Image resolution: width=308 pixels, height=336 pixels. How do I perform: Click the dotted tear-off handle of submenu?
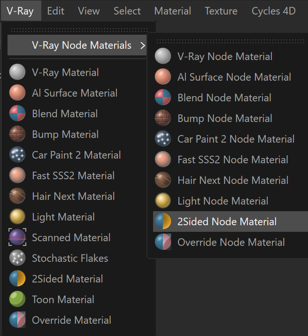tap(231, 41)
